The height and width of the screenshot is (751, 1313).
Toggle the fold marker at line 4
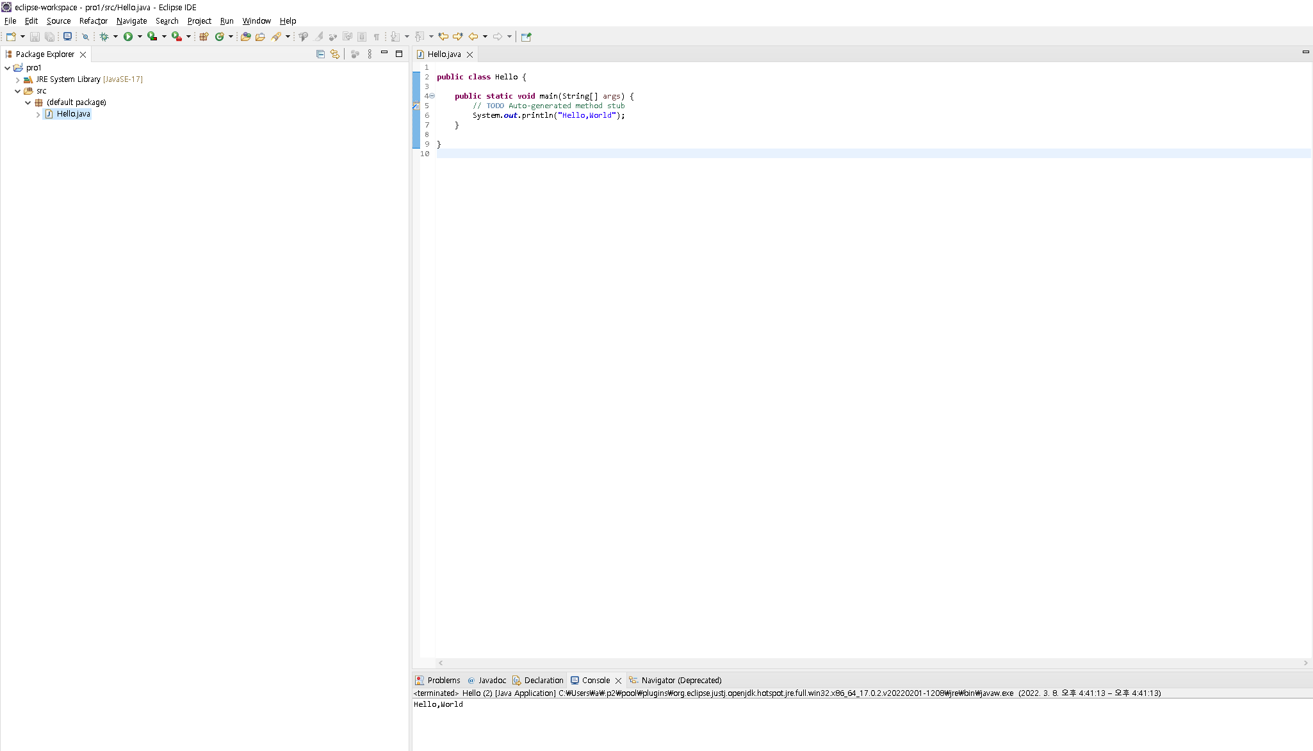pyautogui.click(x=432, y=96)
